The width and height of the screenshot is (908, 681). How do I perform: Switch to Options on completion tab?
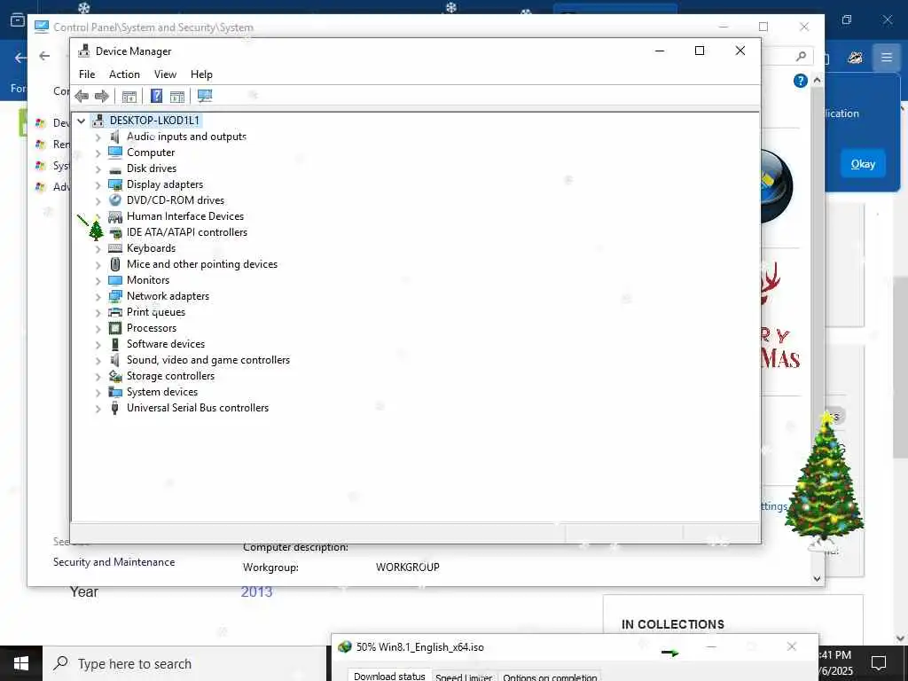point(550,676)
